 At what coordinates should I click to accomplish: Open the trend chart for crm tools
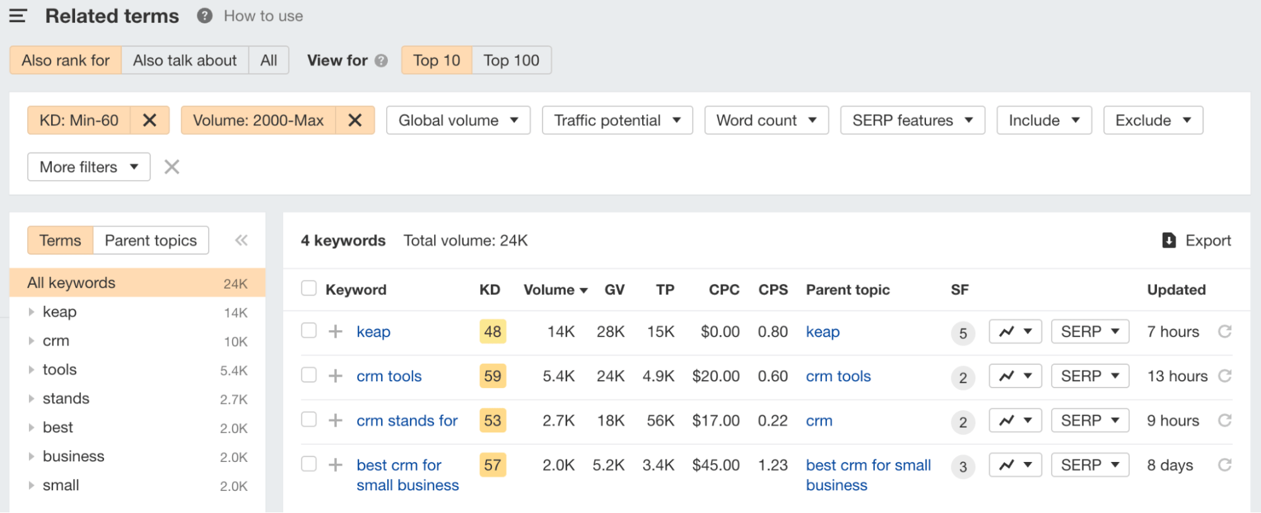(x=1015, y=376)
